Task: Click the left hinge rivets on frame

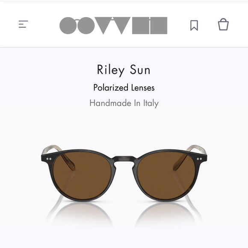Action: pos(49,159)
